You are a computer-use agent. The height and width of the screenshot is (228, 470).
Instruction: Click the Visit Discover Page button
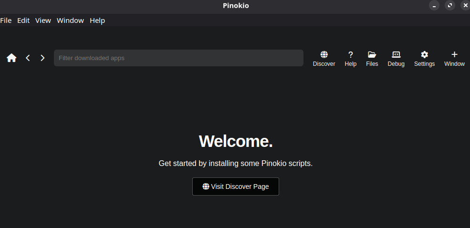click(236, 187)
